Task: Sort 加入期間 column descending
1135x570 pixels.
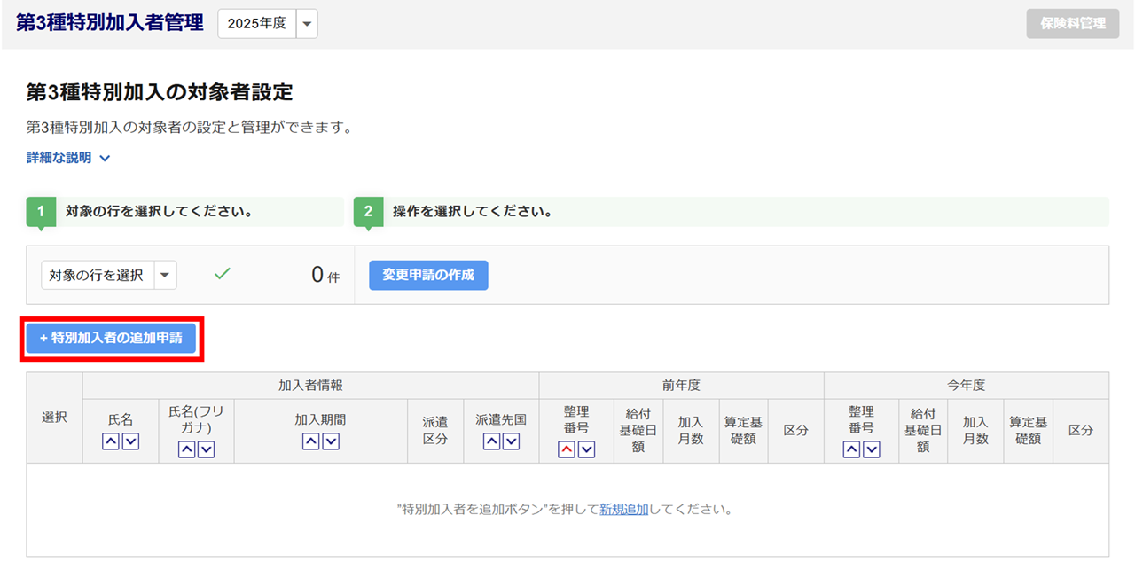Action: [331, 441]
